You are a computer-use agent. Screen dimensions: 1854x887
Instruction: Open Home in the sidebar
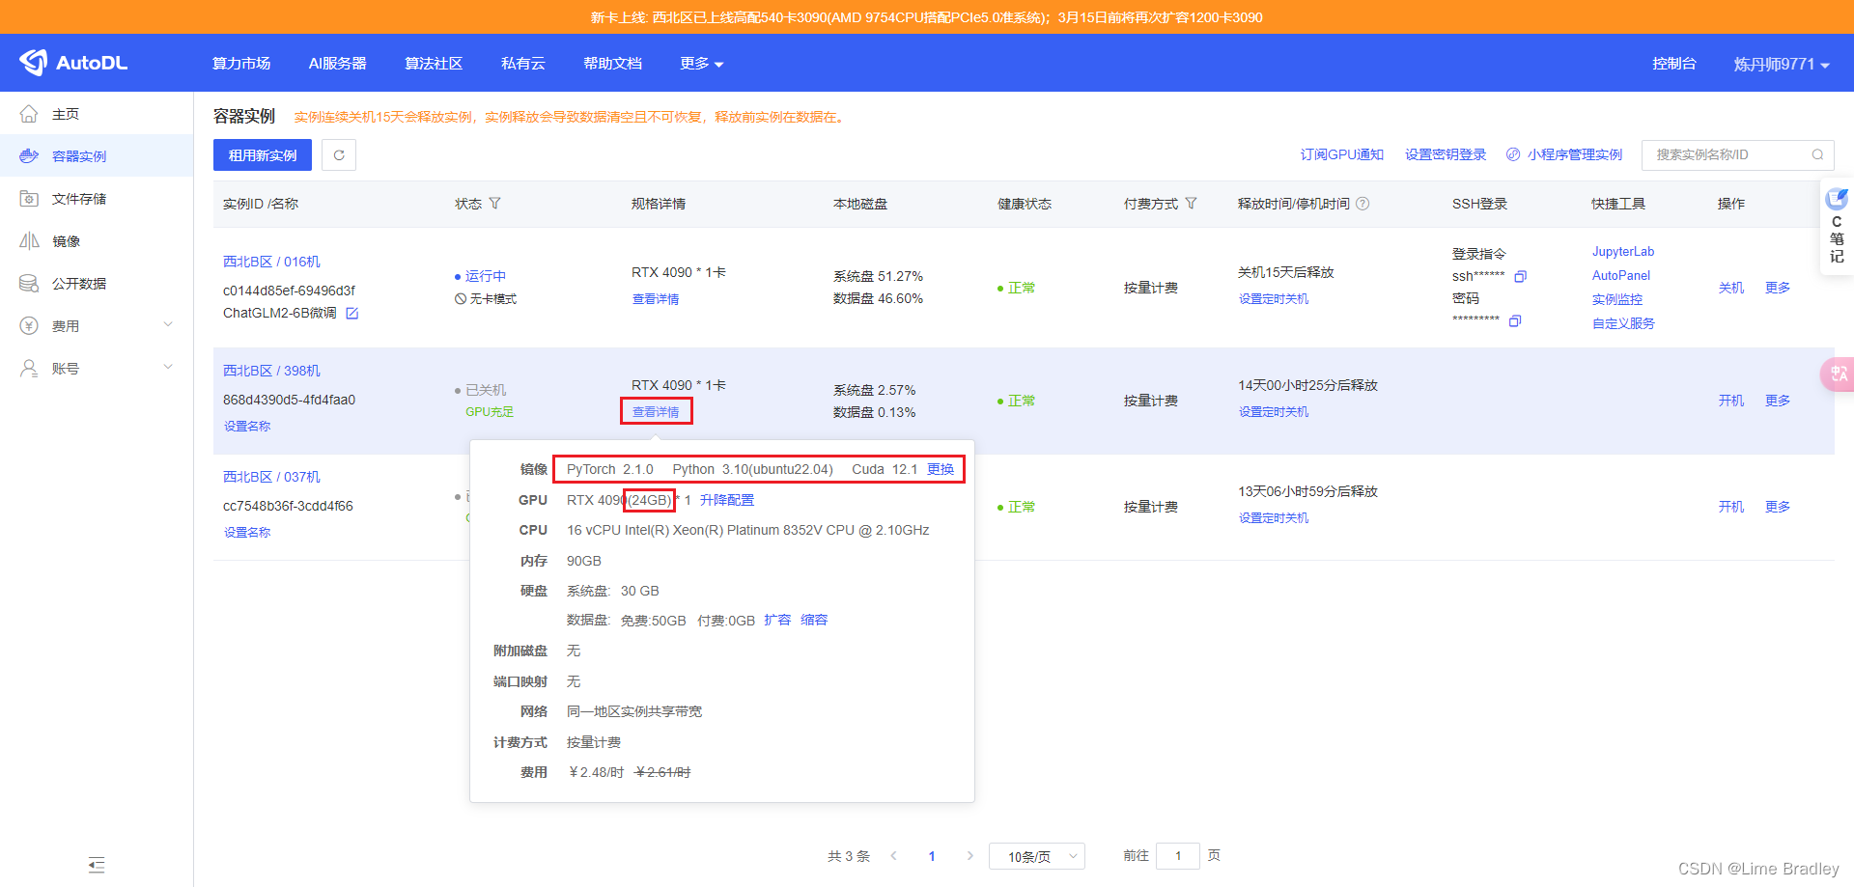pos(97,114)
